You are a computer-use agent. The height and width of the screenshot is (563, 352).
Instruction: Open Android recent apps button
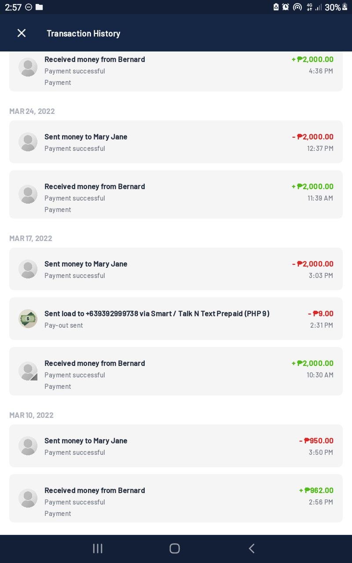[x=98, y=548]
